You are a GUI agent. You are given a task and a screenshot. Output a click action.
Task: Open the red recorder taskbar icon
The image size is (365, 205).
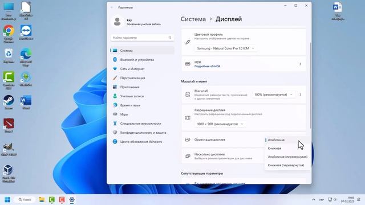pyautogui.click(x=62, y=200)
